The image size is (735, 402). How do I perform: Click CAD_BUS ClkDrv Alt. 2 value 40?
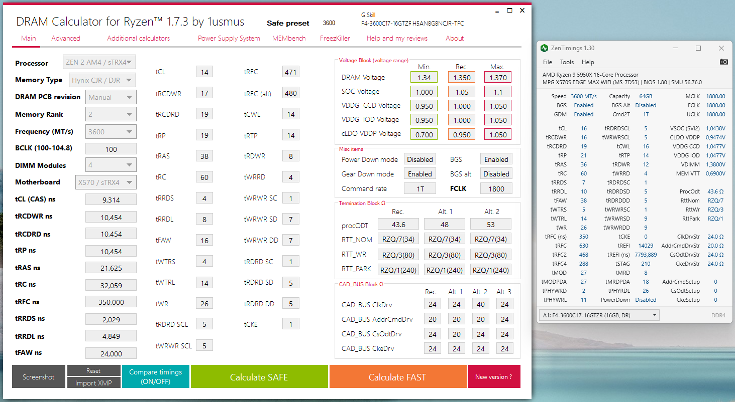pos(481,304)
